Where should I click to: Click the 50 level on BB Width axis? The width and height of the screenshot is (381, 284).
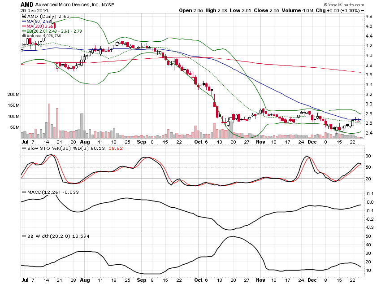click(x=368, y=236)
